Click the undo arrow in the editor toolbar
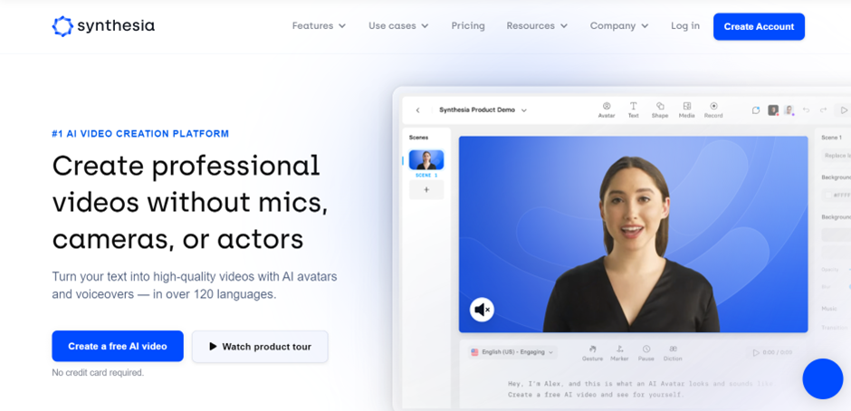 (x=806, y=110)
